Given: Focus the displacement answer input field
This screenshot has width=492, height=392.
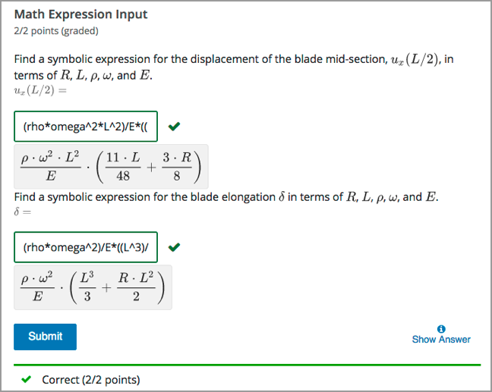Looking at the screenshot, I should 86,127.
